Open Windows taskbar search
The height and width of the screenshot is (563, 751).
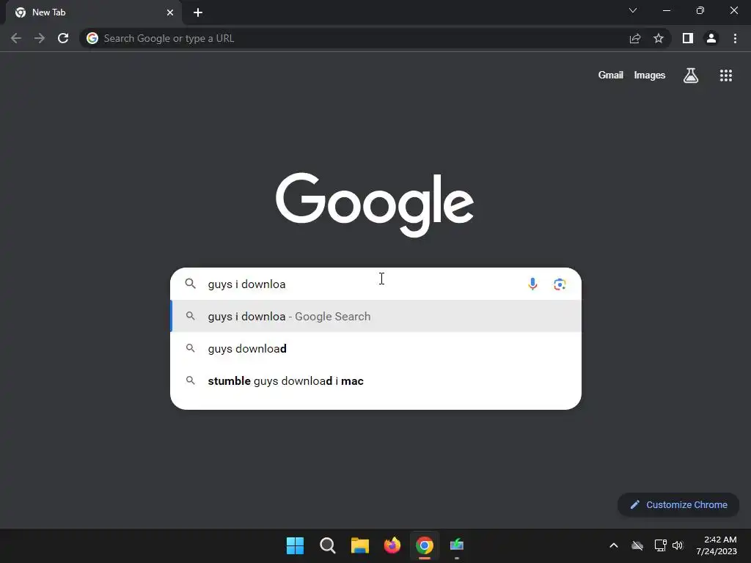(328, 545)
